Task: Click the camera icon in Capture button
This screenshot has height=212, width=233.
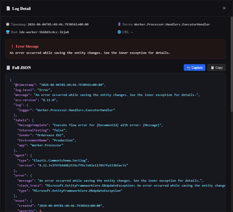Action: (188, 68)
